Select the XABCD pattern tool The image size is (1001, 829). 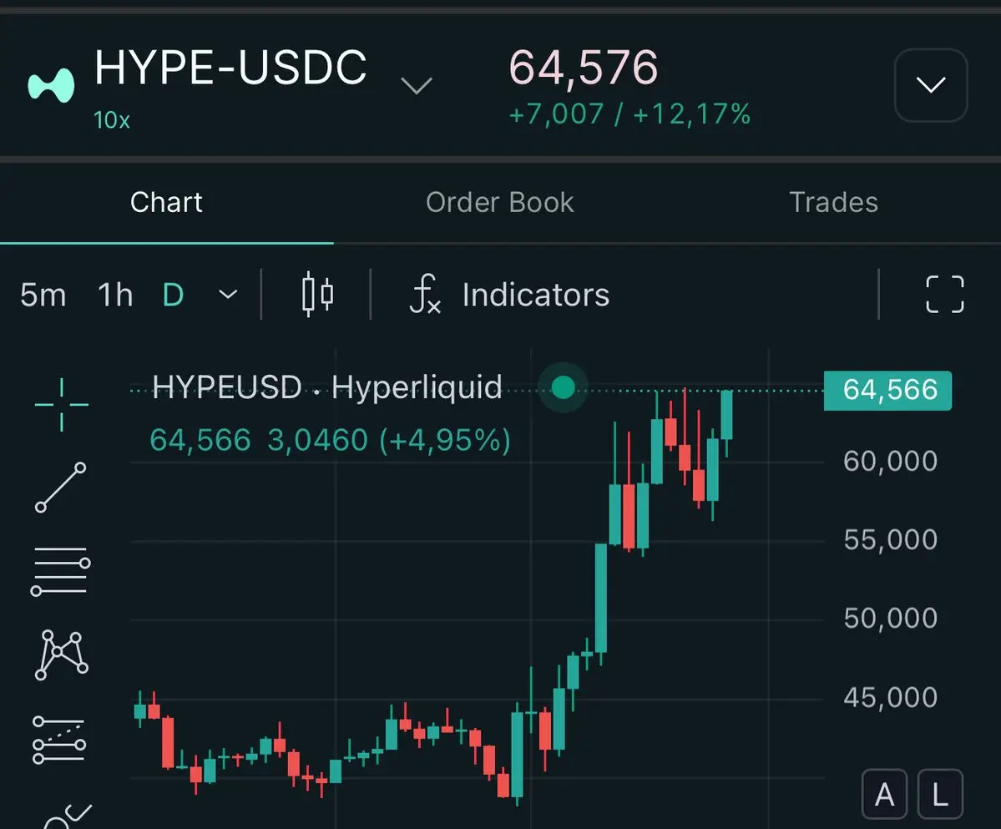[61, 655]
